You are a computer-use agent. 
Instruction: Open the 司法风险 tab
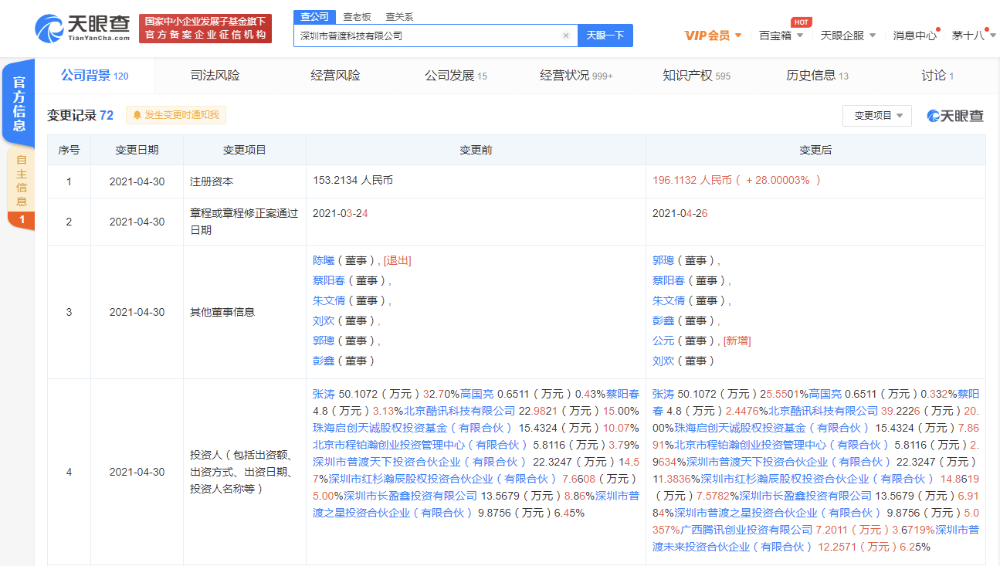pyautogui.click(x=215, y=76)
